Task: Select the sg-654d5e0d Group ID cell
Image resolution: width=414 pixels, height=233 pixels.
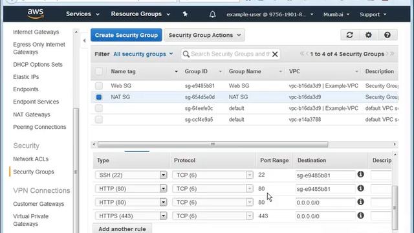Action: point(200,97)
